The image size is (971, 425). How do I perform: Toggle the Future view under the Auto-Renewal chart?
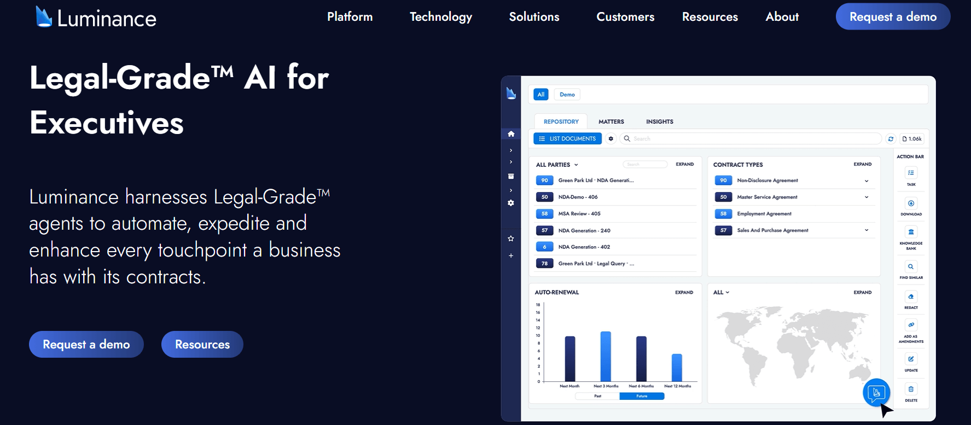(642, 396)
